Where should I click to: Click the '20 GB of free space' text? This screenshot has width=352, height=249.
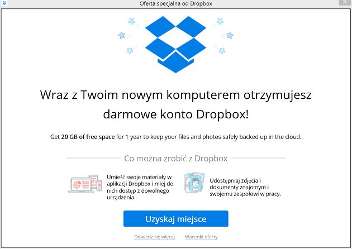[x=88, y=137]
